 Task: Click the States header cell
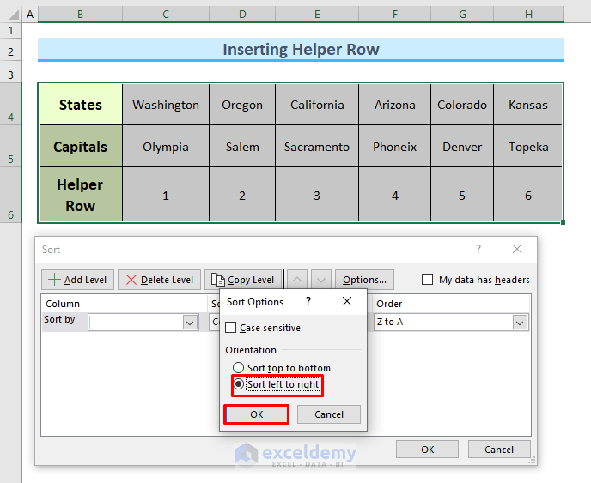(80, 105)
